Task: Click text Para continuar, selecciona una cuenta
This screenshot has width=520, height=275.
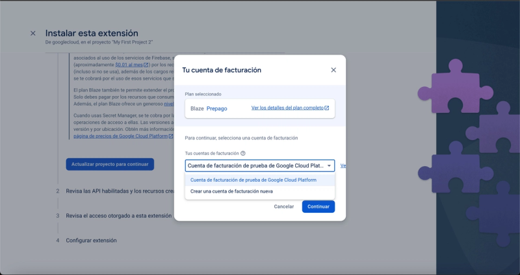Action: click(241, 138)
